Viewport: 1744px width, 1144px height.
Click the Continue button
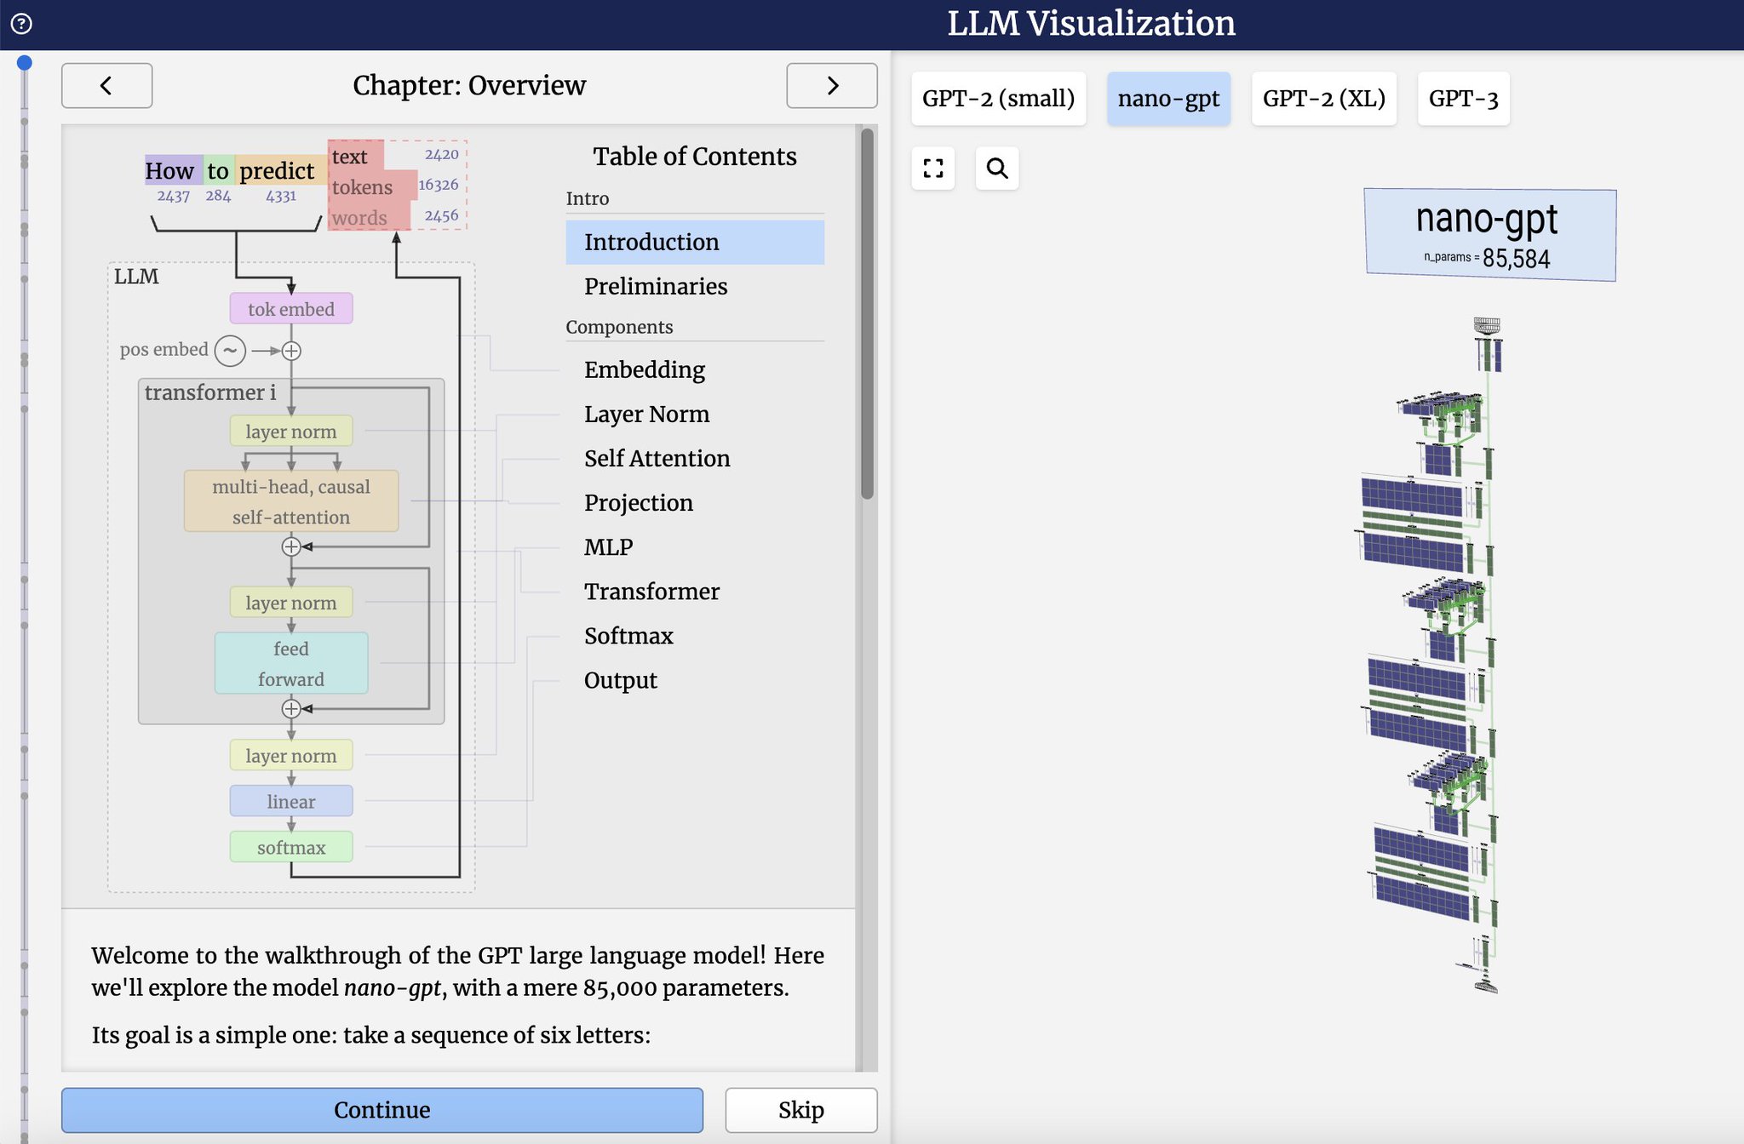point(382,1110)
